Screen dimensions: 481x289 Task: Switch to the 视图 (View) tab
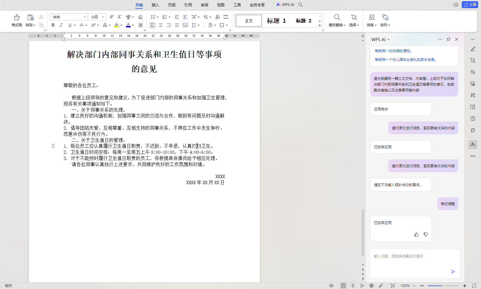pyautogui.click(x=221, y=5)
